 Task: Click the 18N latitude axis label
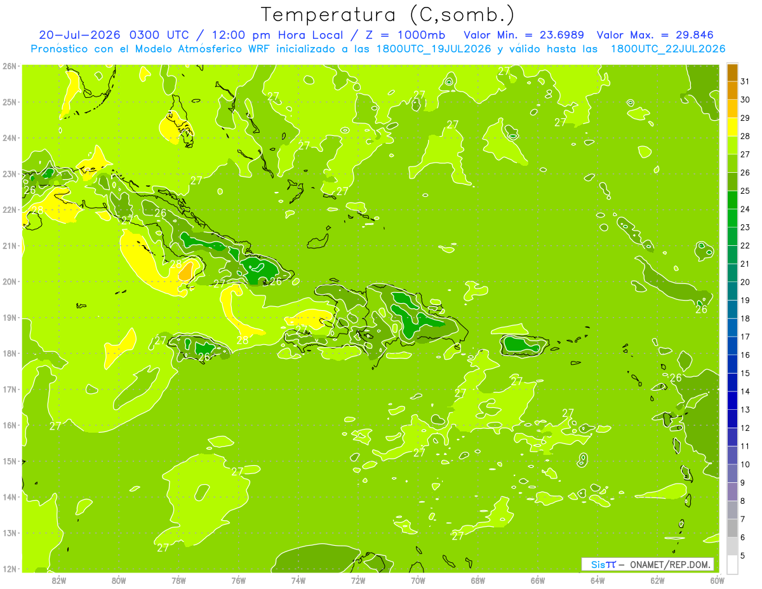(9, 353)
